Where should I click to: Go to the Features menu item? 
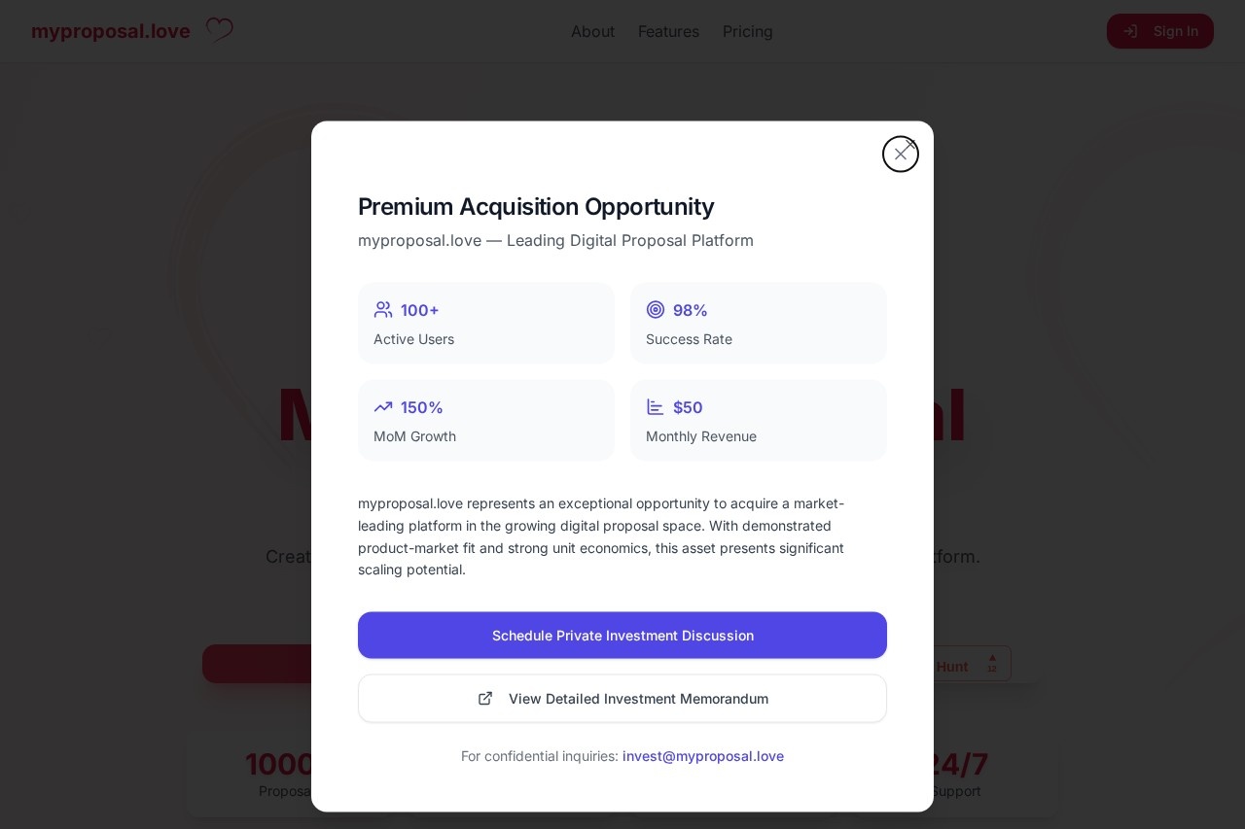click(x=668, y=31)
